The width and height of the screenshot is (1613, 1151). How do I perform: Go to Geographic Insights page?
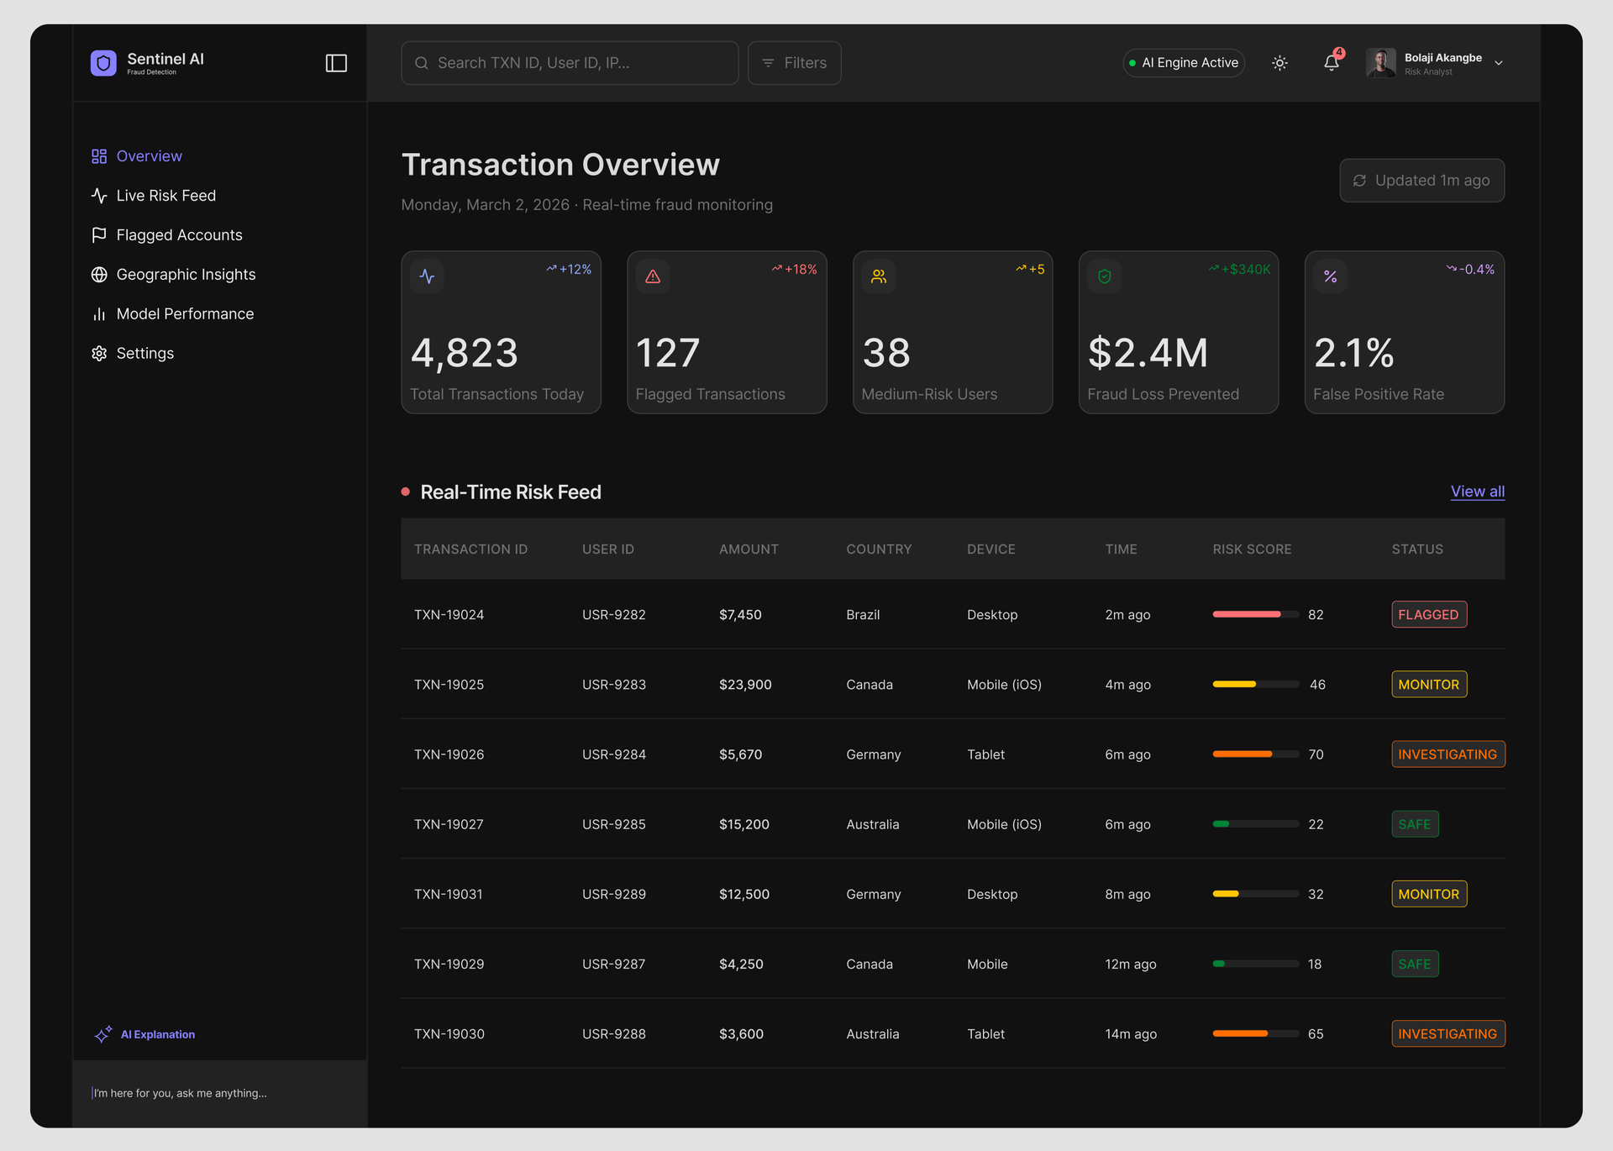point(186,275)
